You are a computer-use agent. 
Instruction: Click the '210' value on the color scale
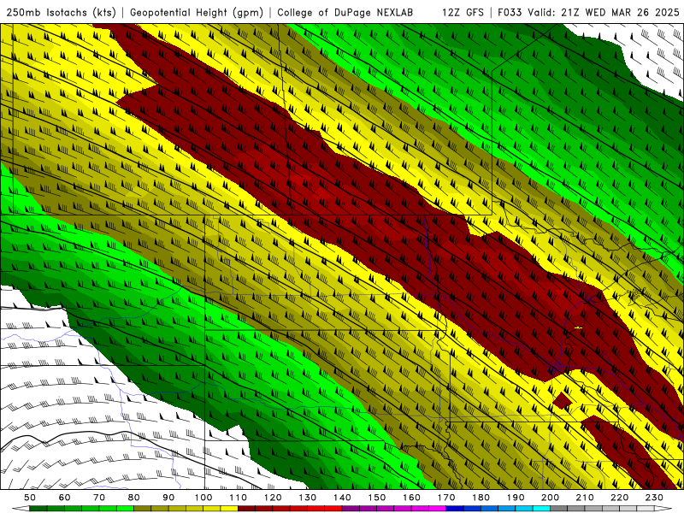tap(585, 498)
